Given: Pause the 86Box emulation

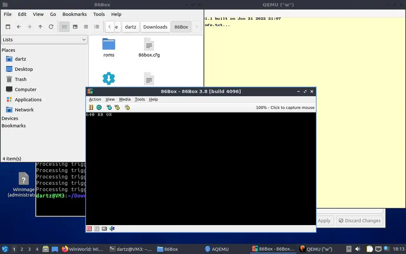Looking at the screenshot, I should point(91,107).
